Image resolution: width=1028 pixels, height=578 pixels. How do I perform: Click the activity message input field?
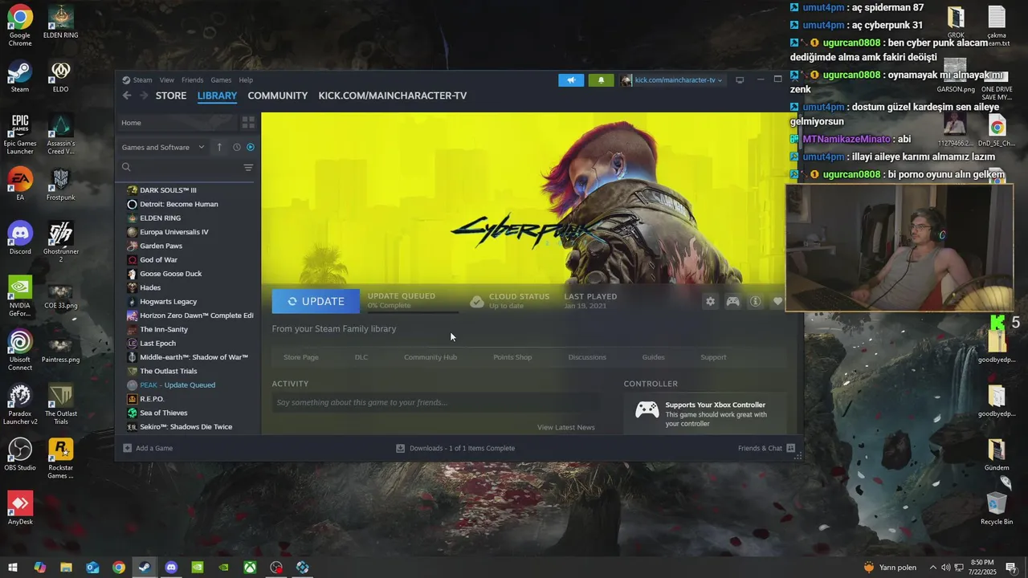pyautogui.click(x=435, y=402)
